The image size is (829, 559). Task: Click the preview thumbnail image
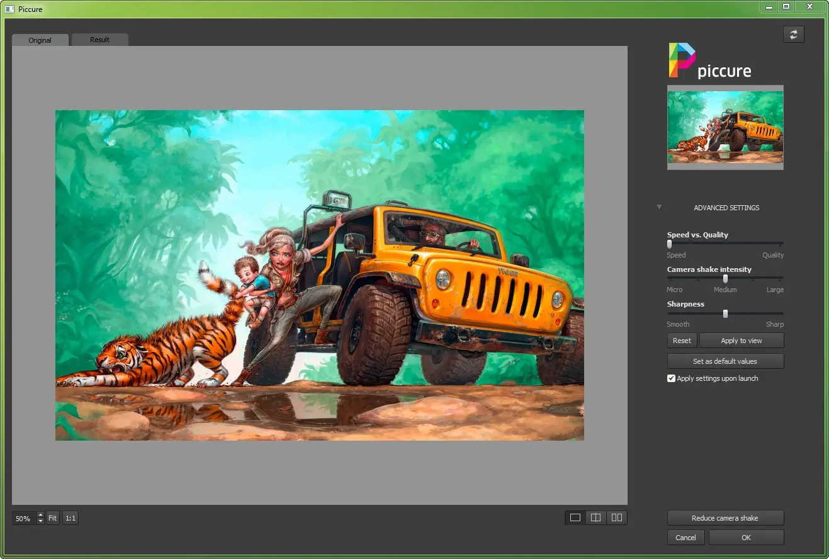click(725, 128)
